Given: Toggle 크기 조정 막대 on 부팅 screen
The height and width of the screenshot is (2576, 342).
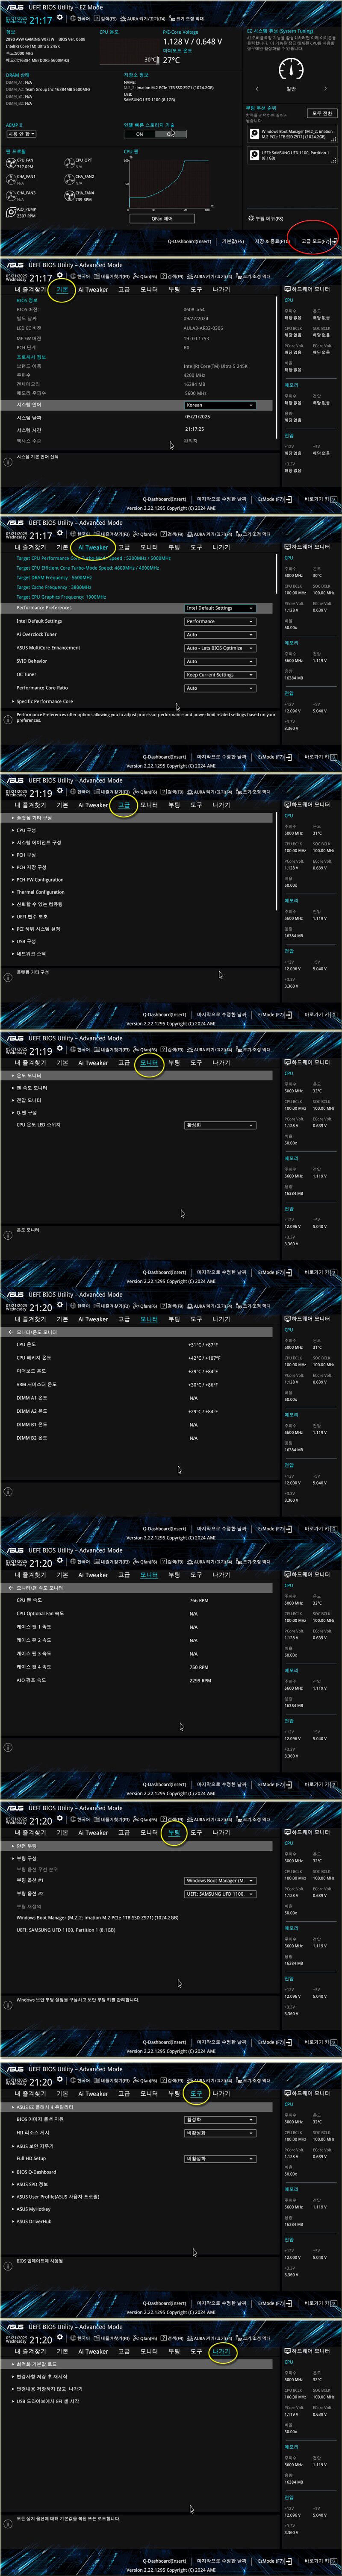Looking at the screenshot, I should tap(255, 1820).
